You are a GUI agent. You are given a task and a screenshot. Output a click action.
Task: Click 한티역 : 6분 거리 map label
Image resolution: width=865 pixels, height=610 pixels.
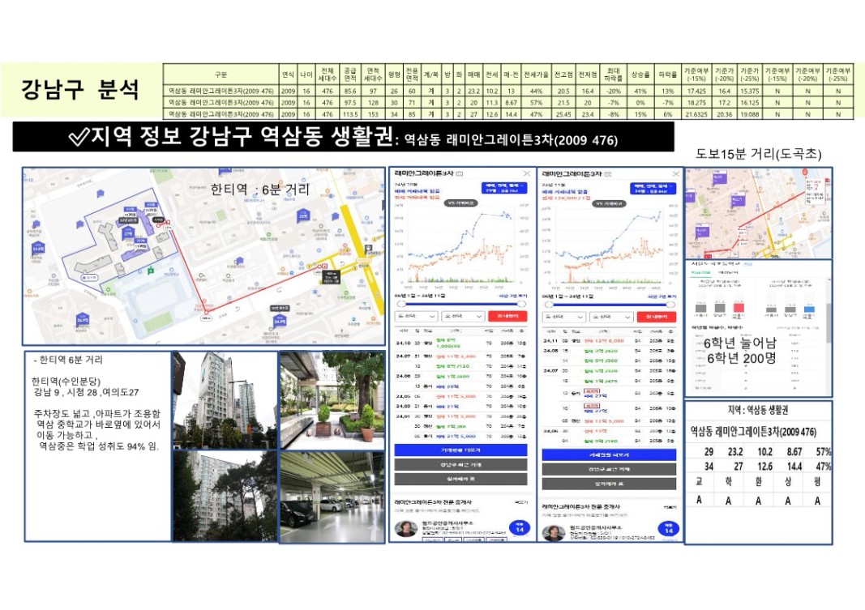tap(260, 190)
